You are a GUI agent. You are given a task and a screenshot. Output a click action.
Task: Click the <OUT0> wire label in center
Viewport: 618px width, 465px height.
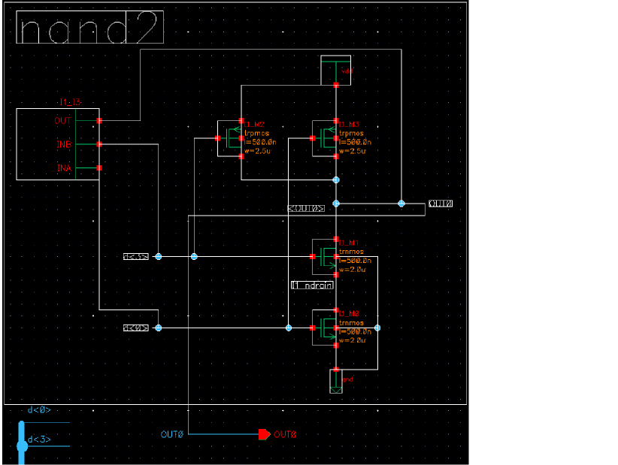click(307, 208)
